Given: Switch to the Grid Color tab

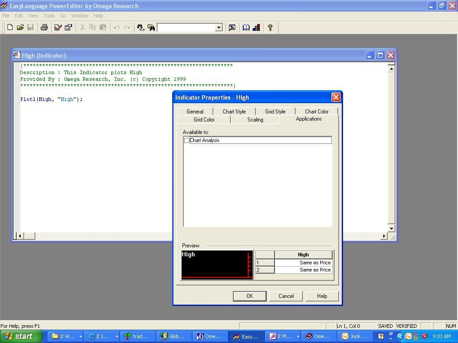Looking at the screenshot, I should pos(204,120).
